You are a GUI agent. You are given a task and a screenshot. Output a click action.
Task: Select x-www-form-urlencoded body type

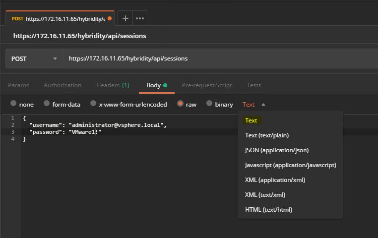pyautogui.click(x=93, y=104)
